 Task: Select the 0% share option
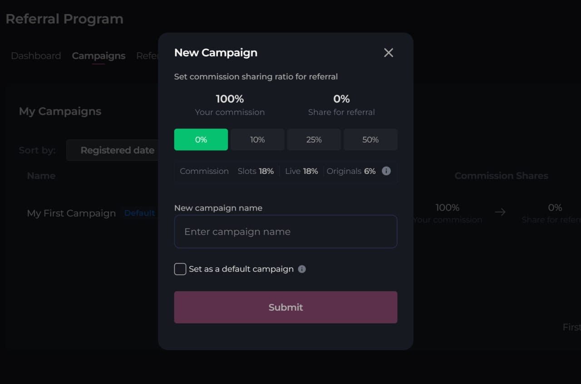coord(201,139)
